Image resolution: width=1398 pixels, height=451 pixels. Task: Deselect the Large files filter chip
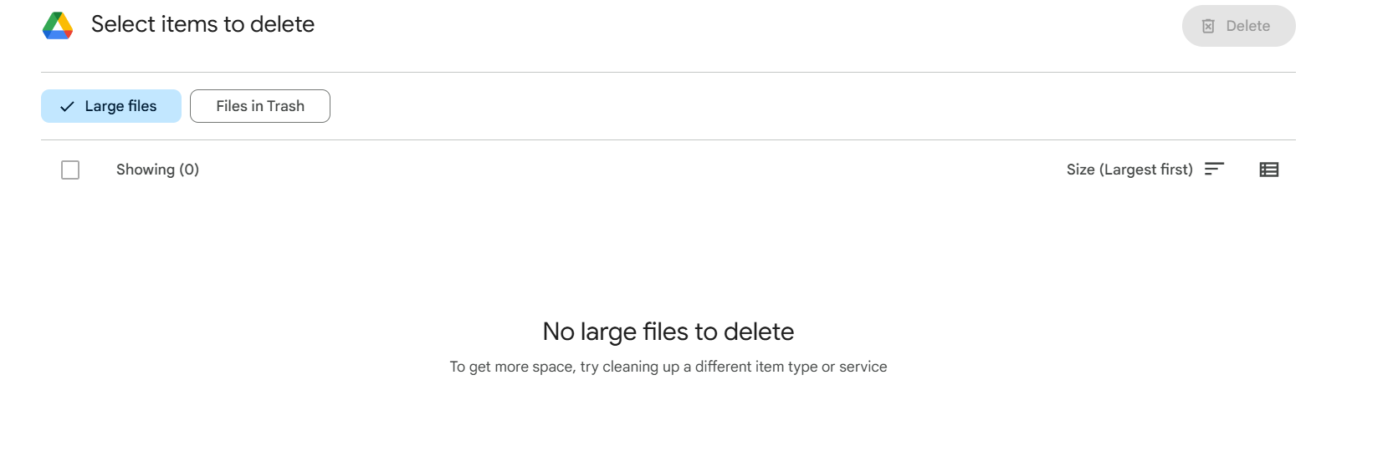tap(111, 106)
